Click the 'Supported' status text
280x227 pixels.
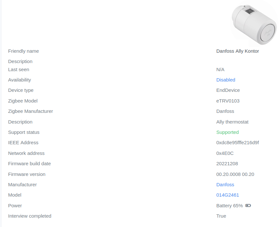coord(227,132)
